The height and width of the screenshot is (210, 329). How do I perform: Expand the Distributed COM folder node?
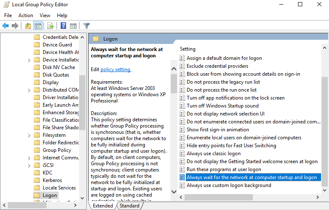(29, 90)
